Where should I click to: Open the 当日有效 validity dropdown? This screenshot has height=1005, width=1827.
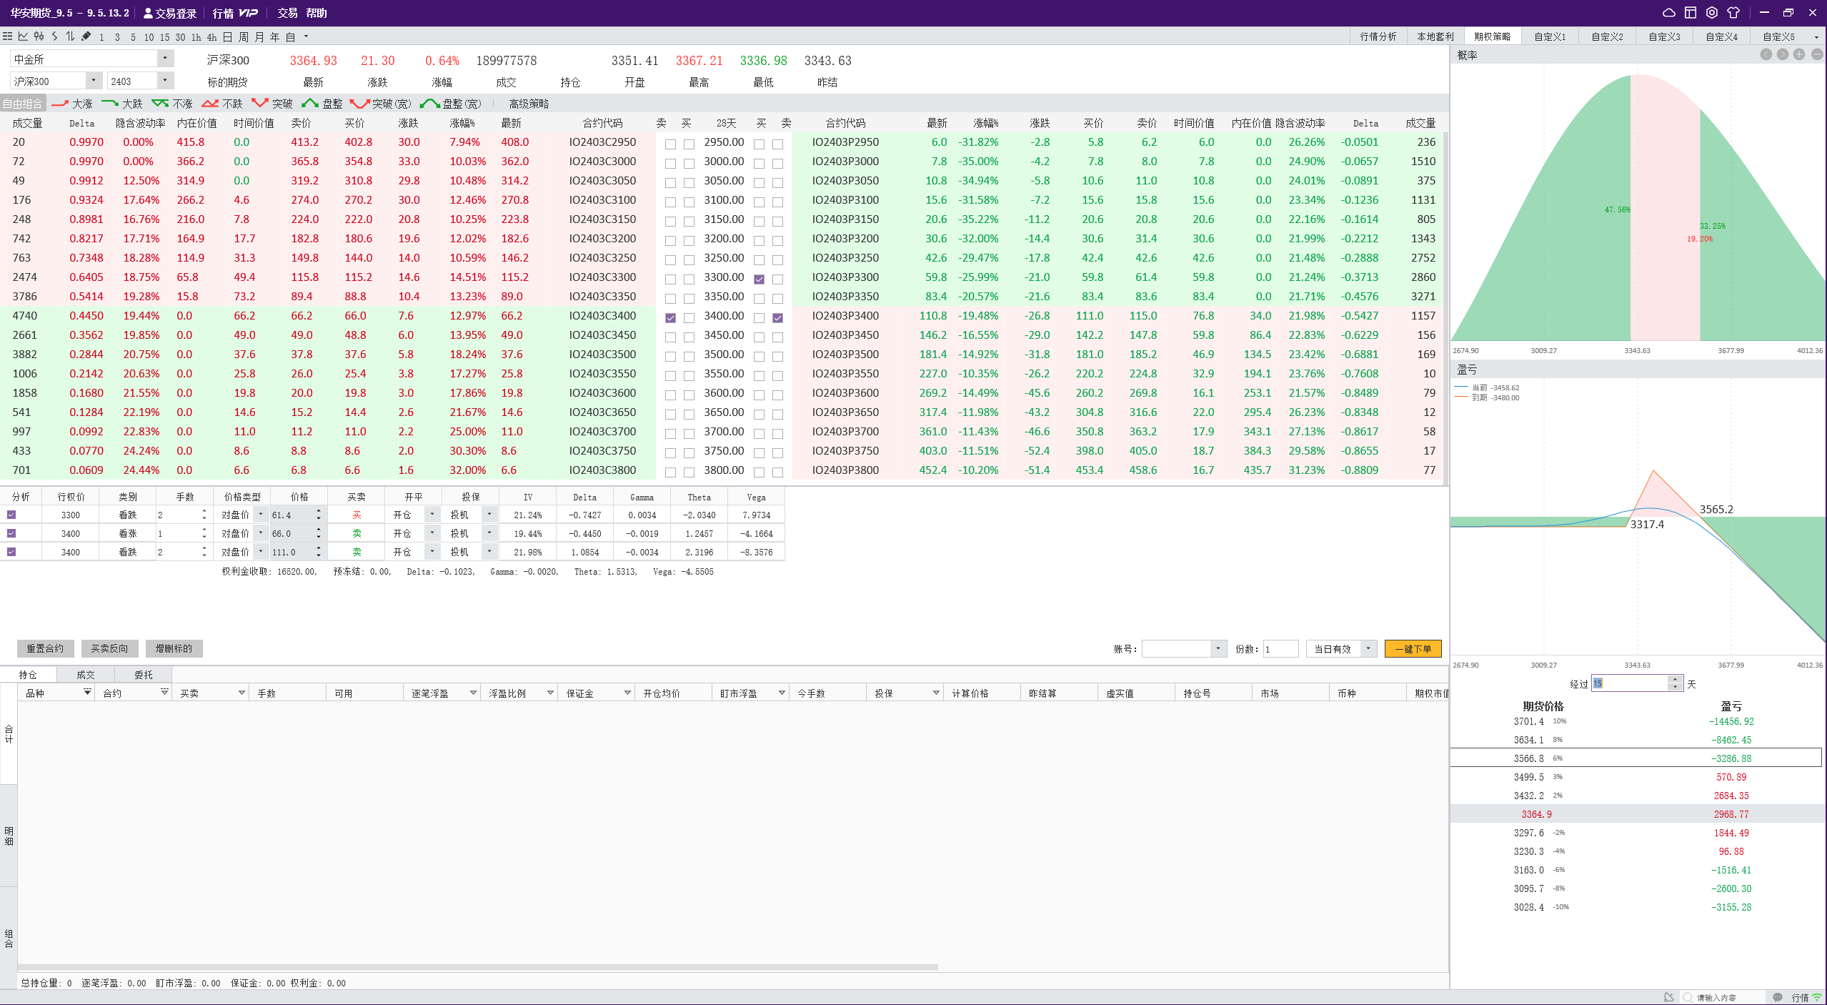pyautogui.click(x=1368, y=649)
